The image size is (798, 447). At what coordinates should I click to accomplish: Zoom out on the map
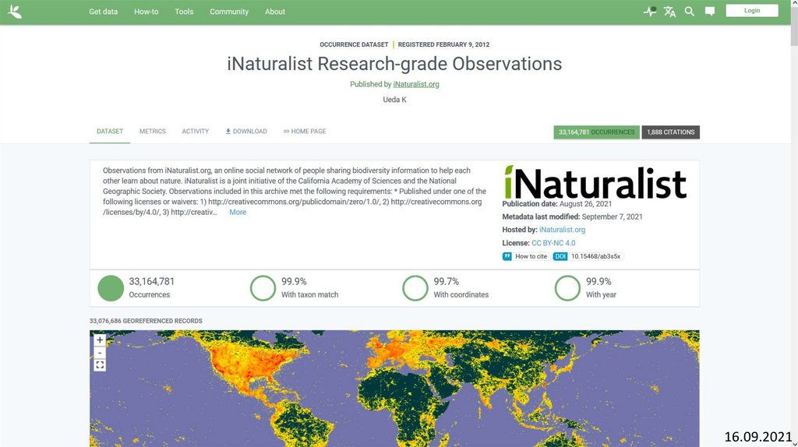(100, 353)
